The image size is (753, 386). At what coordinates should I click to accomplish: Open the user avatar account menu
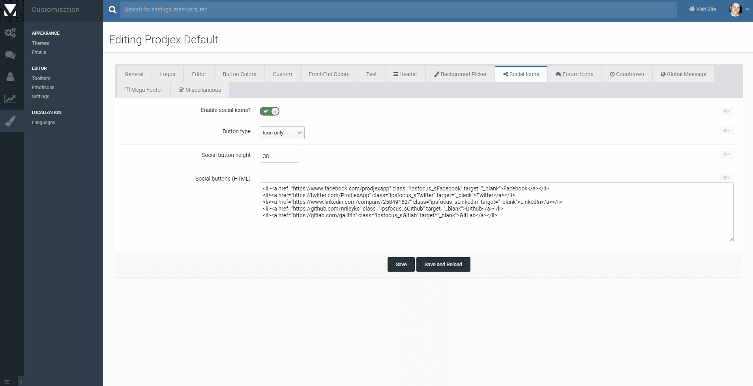(x=738, y=9)
